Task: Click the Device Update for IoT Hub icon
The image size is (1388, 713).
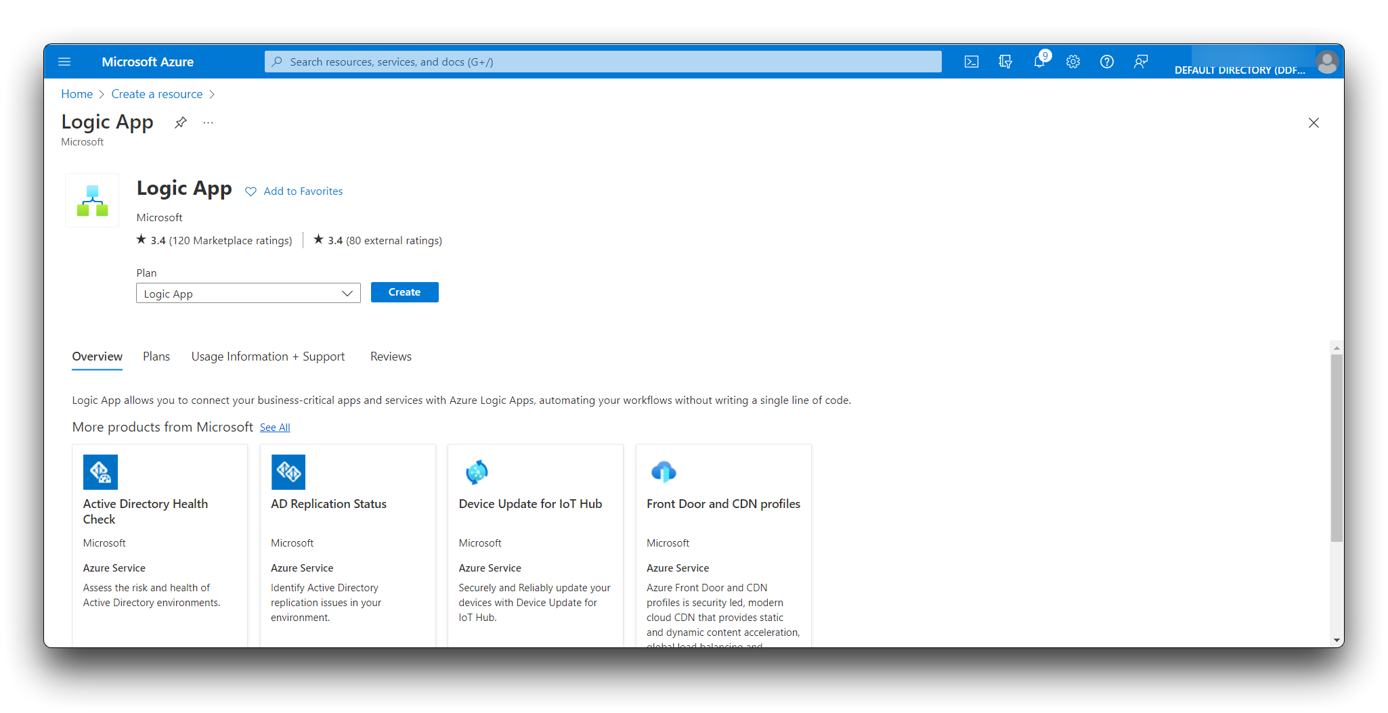Action: (x=477, y=471)
